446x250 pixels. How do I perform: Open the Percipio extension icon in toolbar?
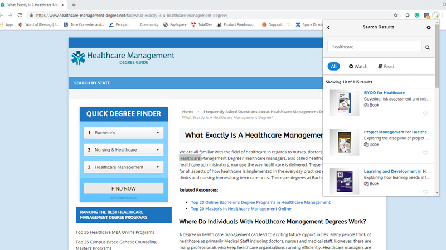coord(436,16)
